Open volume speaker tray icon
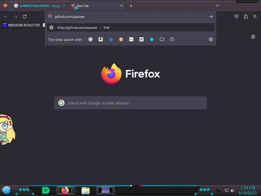The width and height of the screenshot is (261, 196). pos(233,190)
